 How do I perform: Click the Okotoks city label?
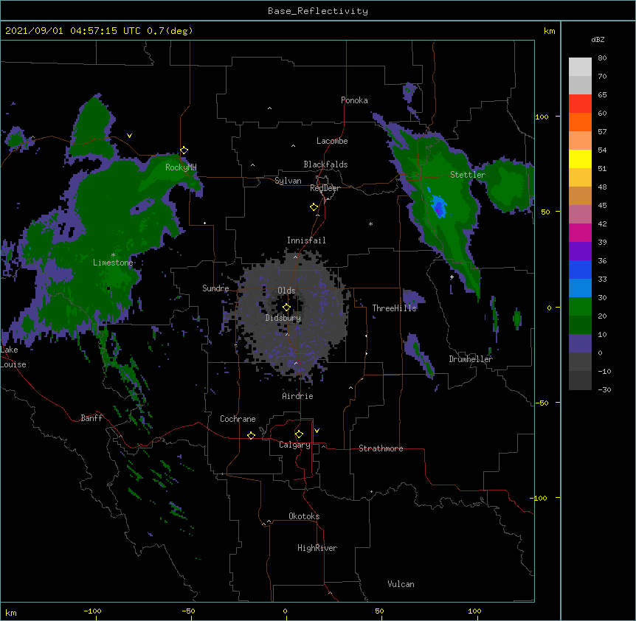304,516
